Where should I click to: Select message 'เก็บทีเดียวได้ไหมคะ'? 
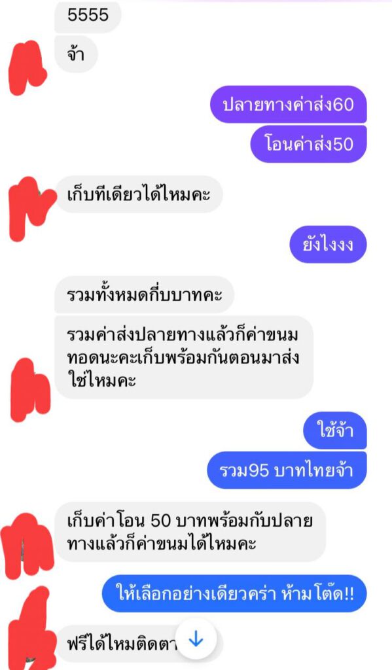pyautogui.click(x=139, y=194)
